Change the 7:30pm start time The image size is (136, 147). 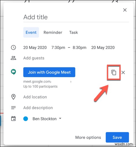[x=58, y=47]
